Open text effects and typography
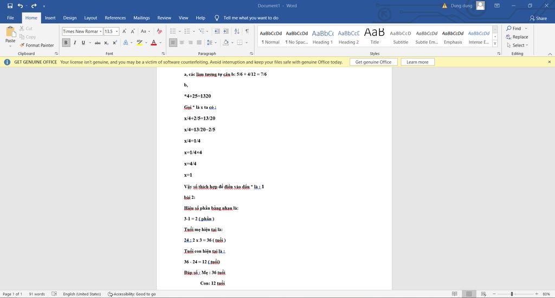The image size is (555, 298). coord(126,42)
